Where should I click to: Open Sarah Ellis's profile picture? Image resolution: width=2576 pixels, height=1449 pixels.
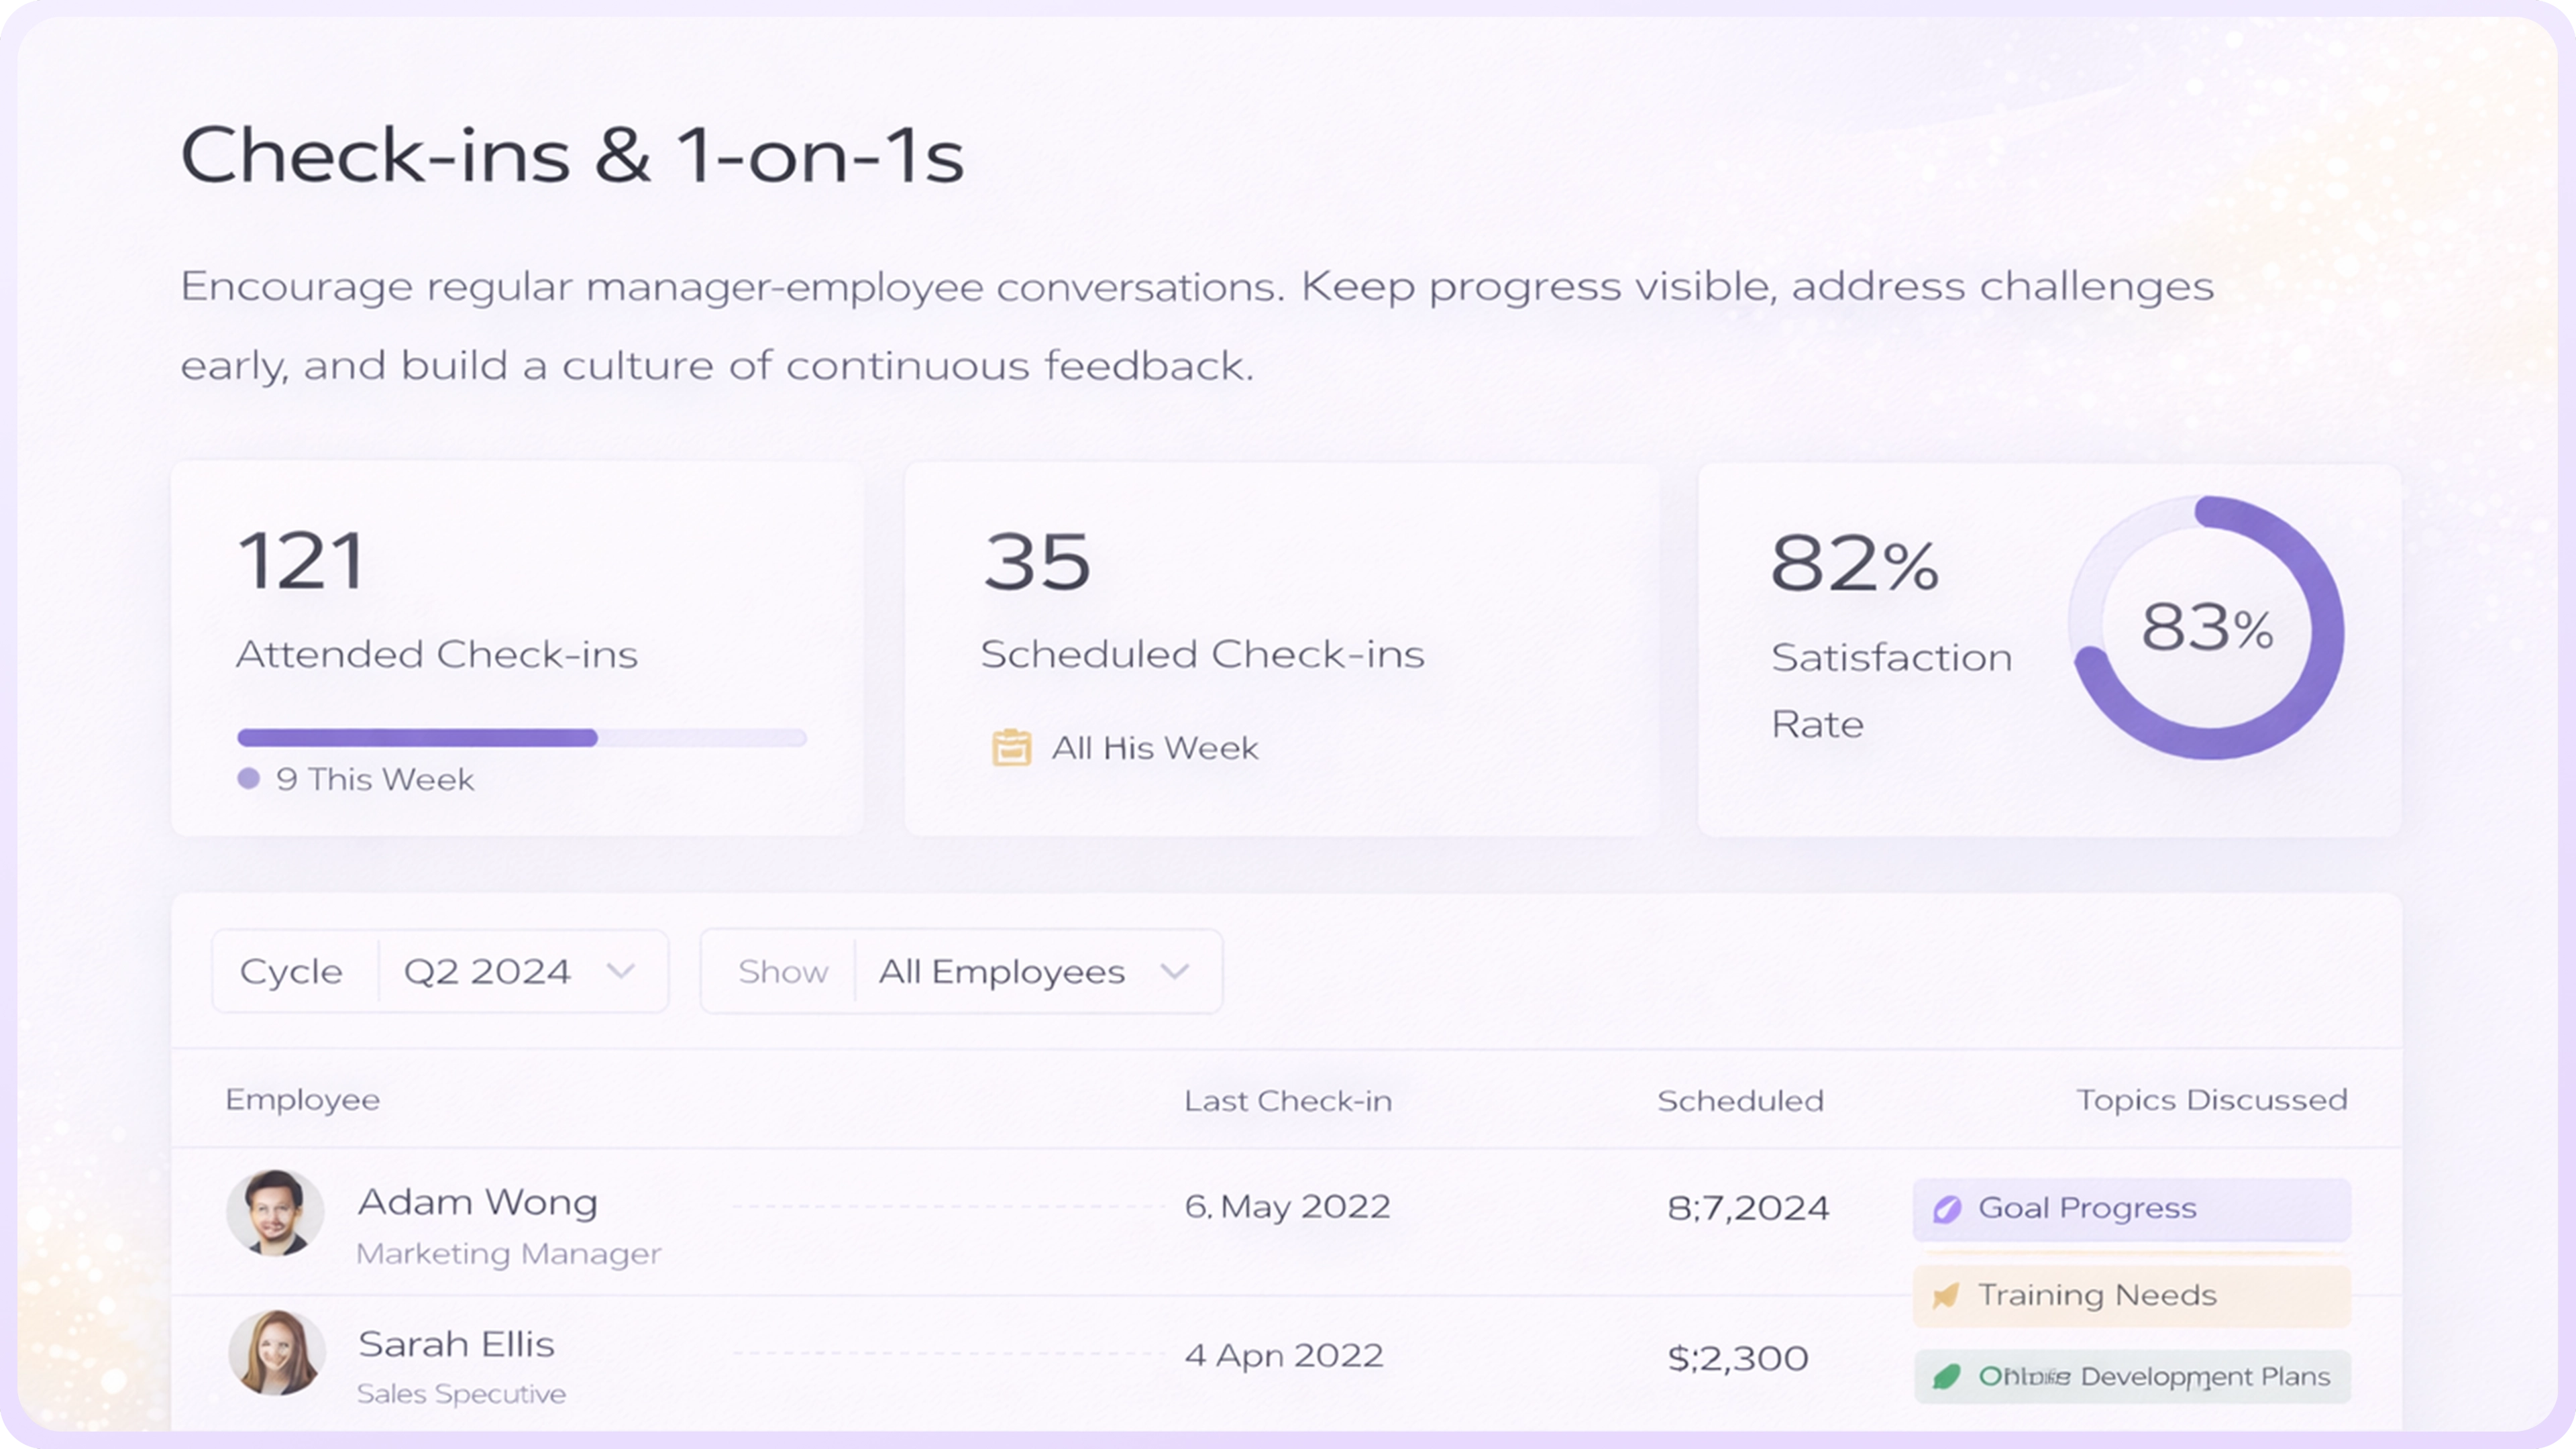pos(277,1352)
